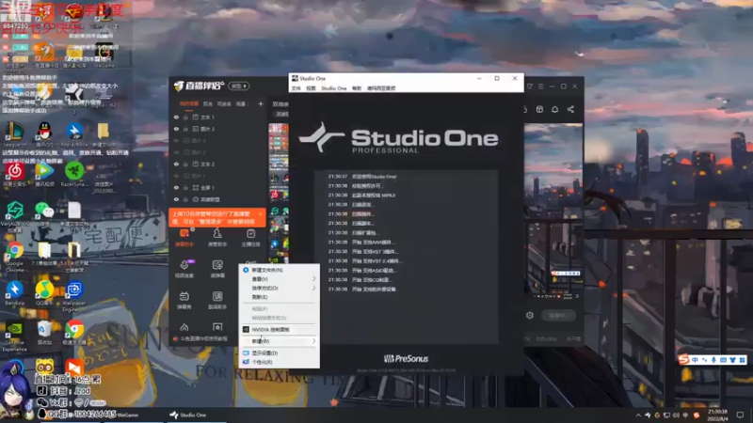753x423 pixels.
Task: Click the taskbar clock showing 21:30
Action: [x=717, y=415]
